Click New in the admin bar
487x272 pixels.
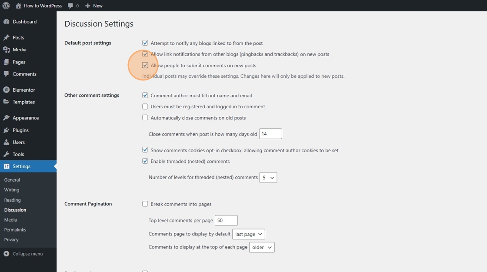[98, 6]
